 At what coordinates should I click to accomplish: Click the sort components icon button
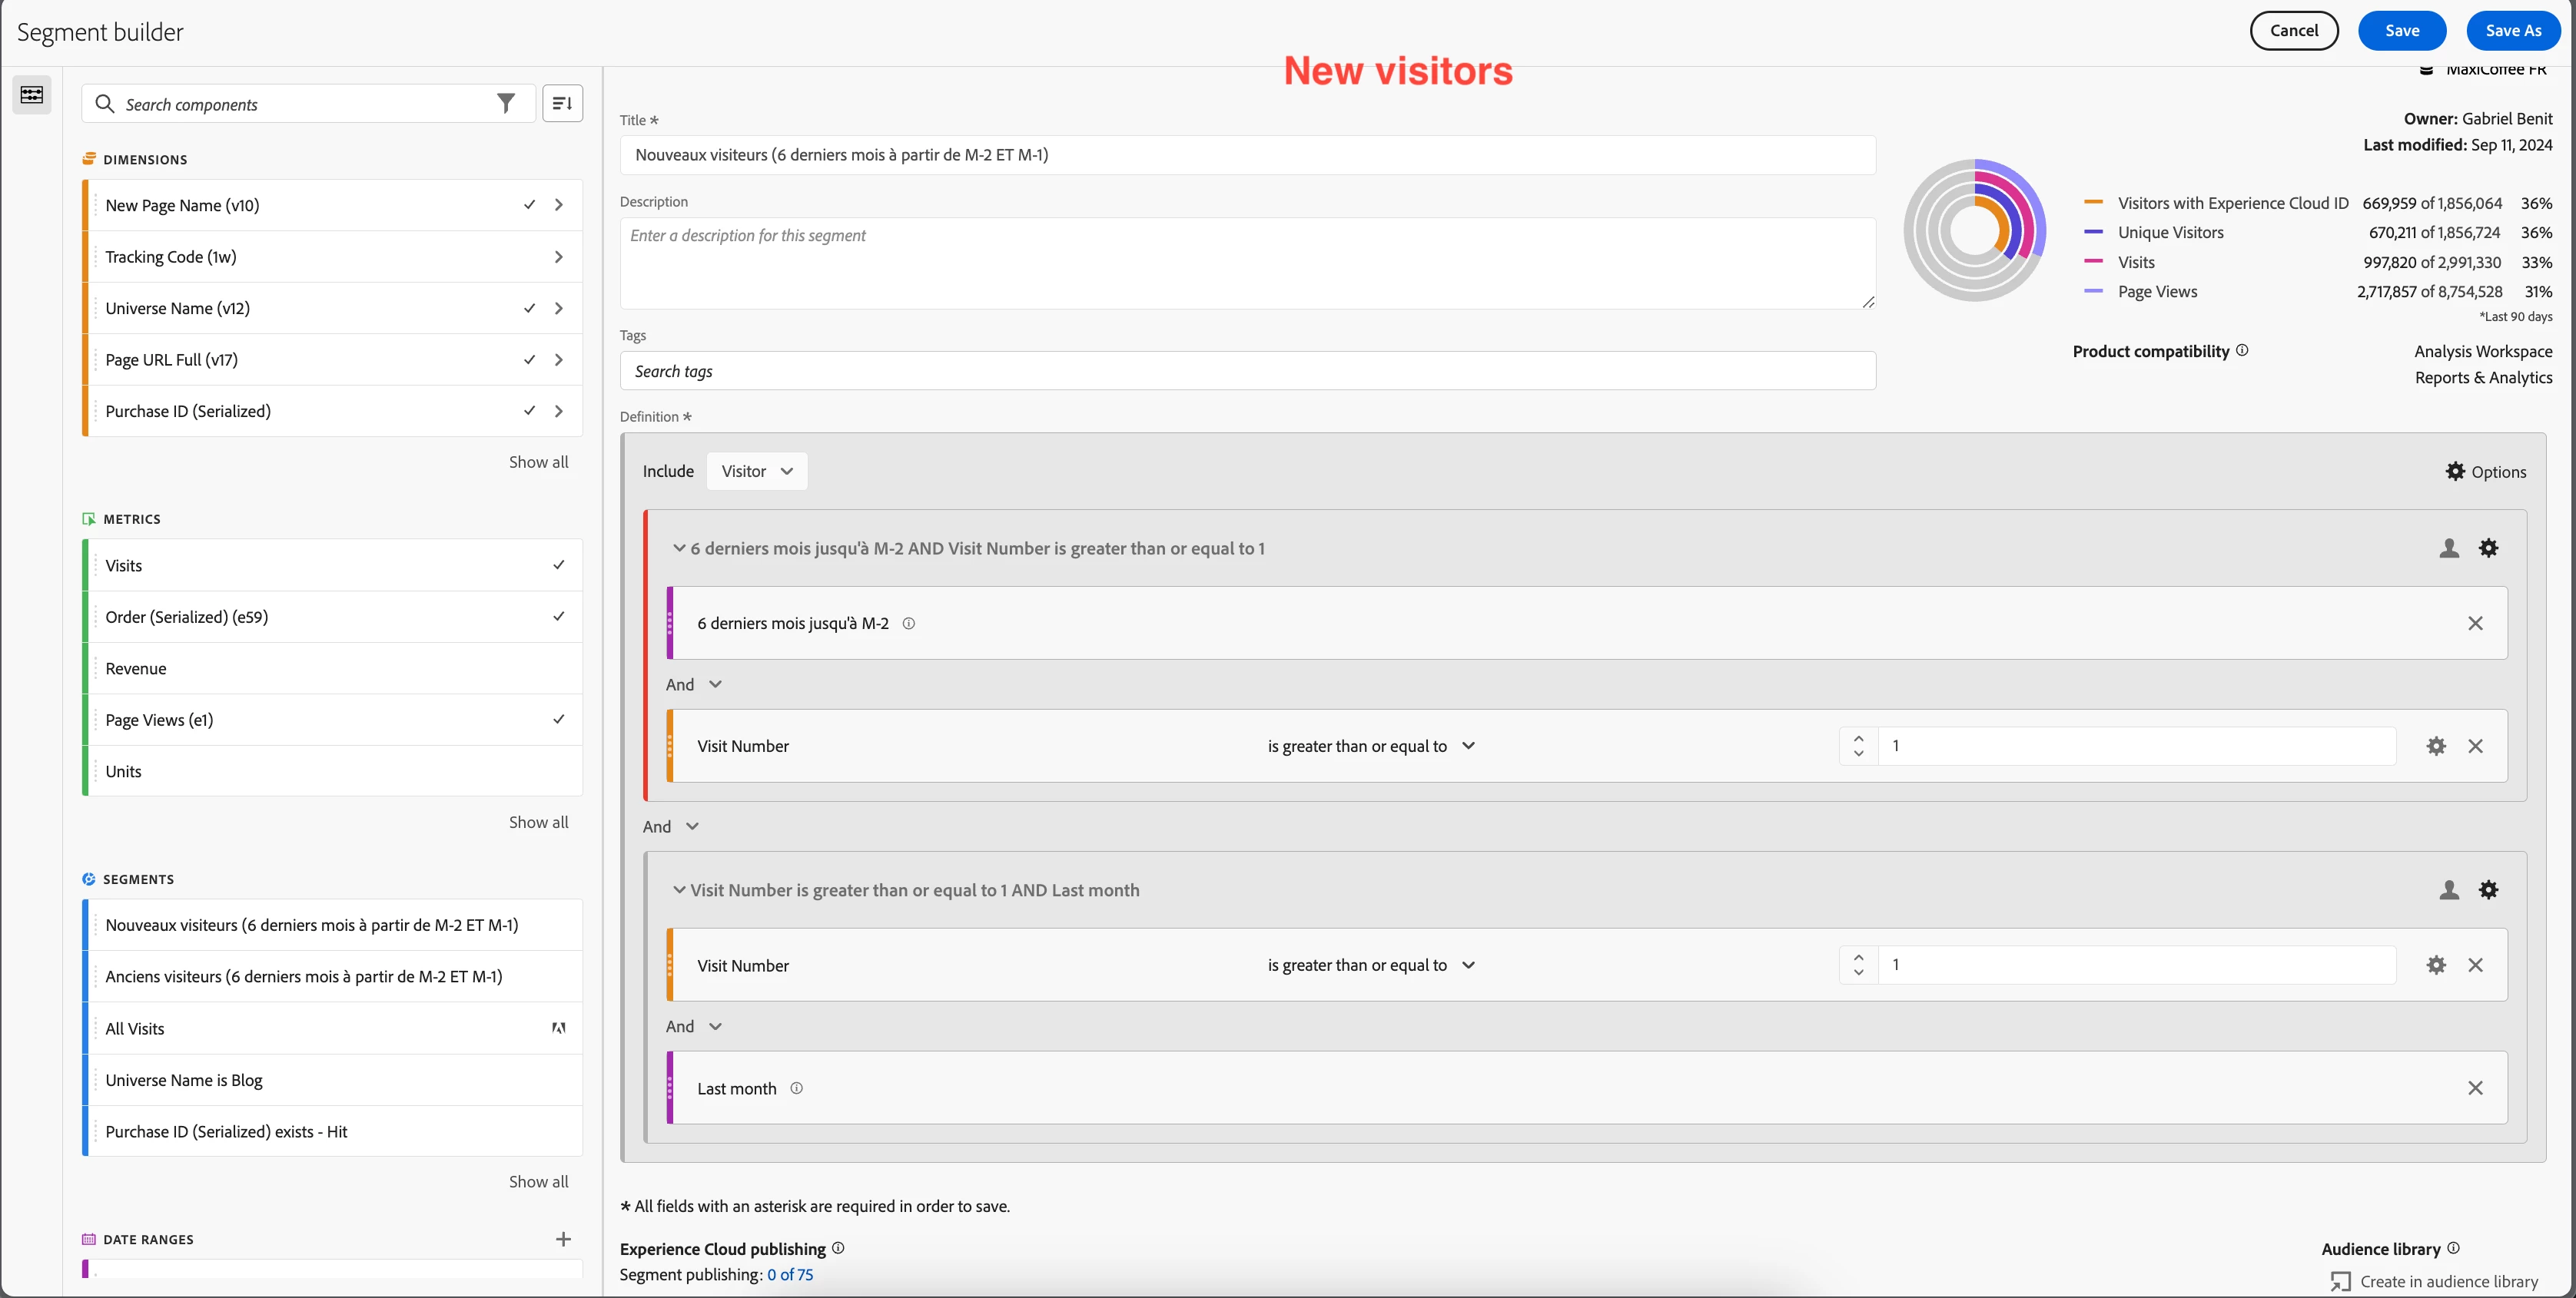[x=562, y=104]
